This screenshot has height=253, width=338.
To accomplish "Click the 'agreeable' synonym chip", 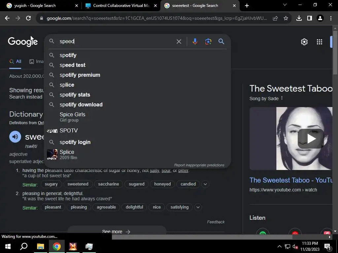I will [106, 207].
